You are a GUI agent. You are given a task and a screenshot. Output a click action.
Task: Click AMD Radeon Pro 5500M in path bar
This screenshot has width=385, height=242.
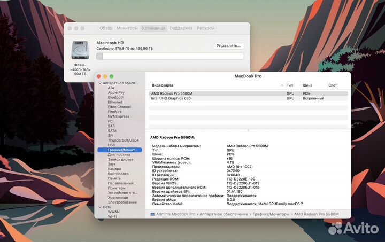316,214
